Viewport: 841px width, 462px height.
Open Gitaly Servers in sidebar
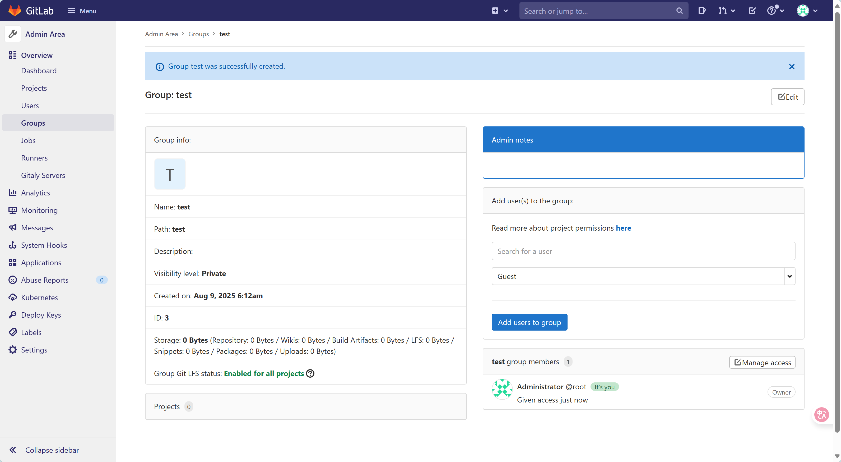point(43,175)
